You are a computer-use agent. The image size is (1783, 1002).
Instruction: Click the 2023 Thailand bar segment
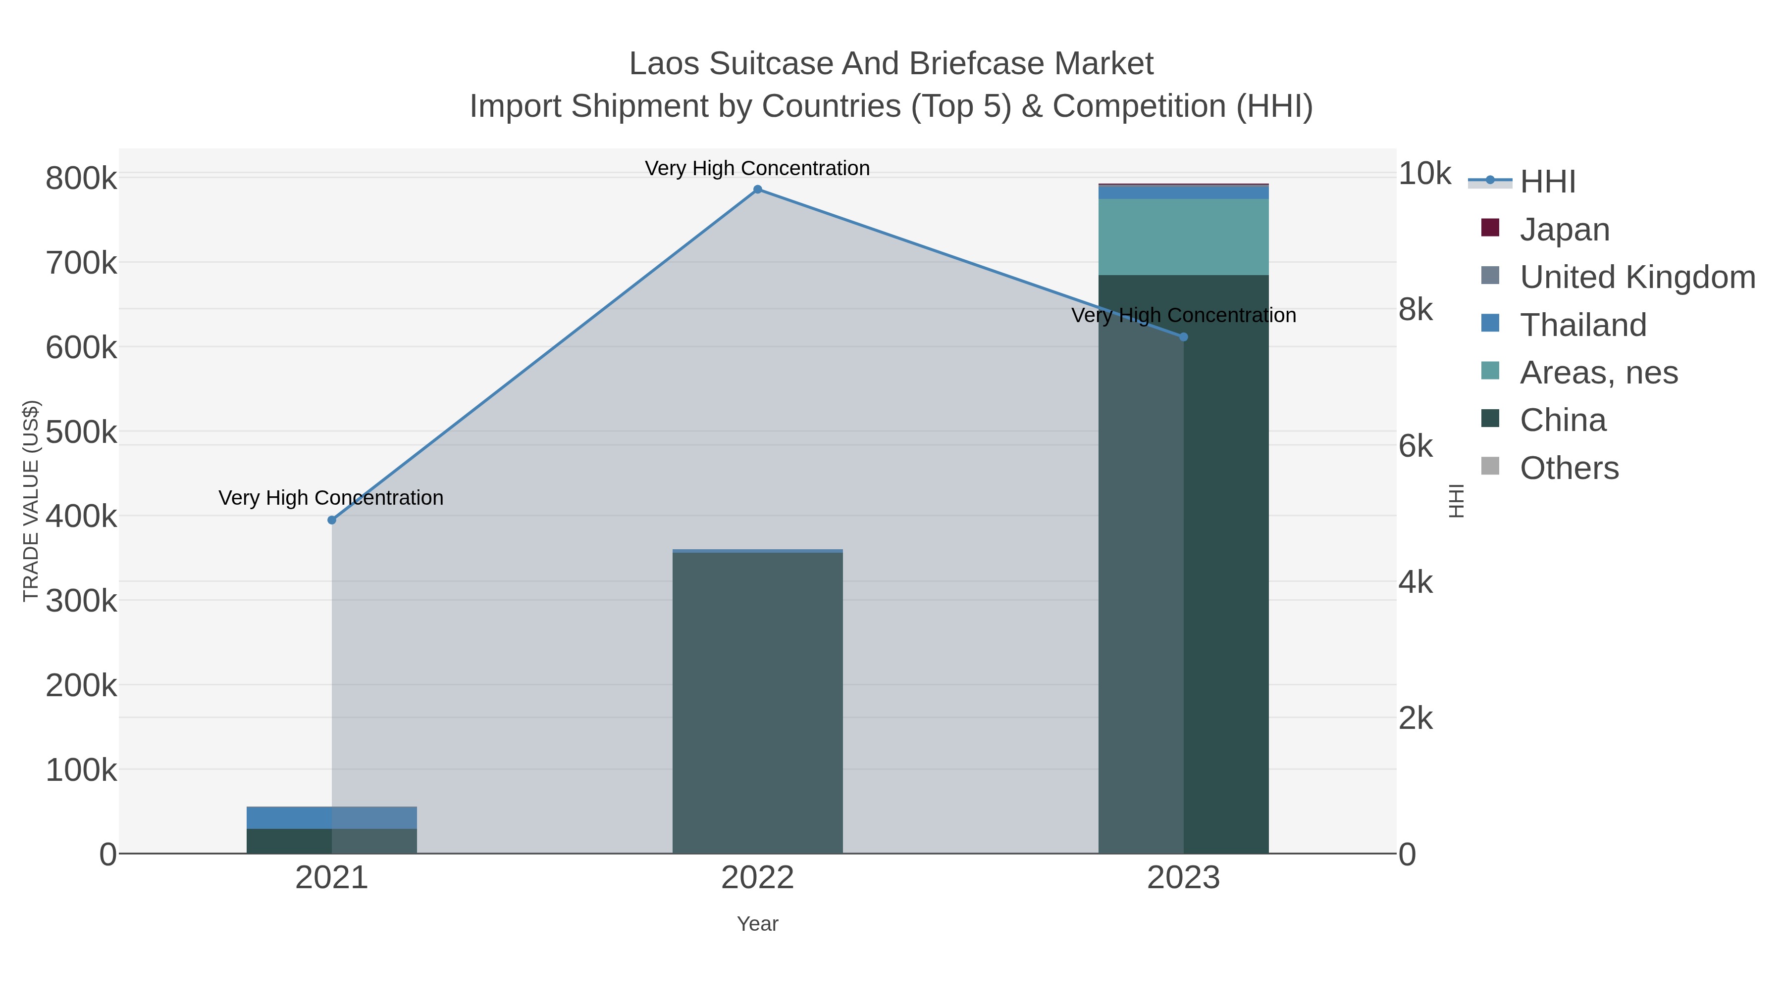point(1184,193)
